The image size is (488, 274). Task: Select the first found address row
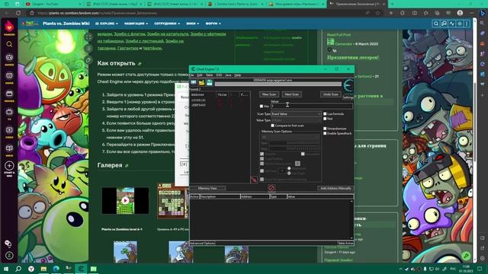(220, 100)
